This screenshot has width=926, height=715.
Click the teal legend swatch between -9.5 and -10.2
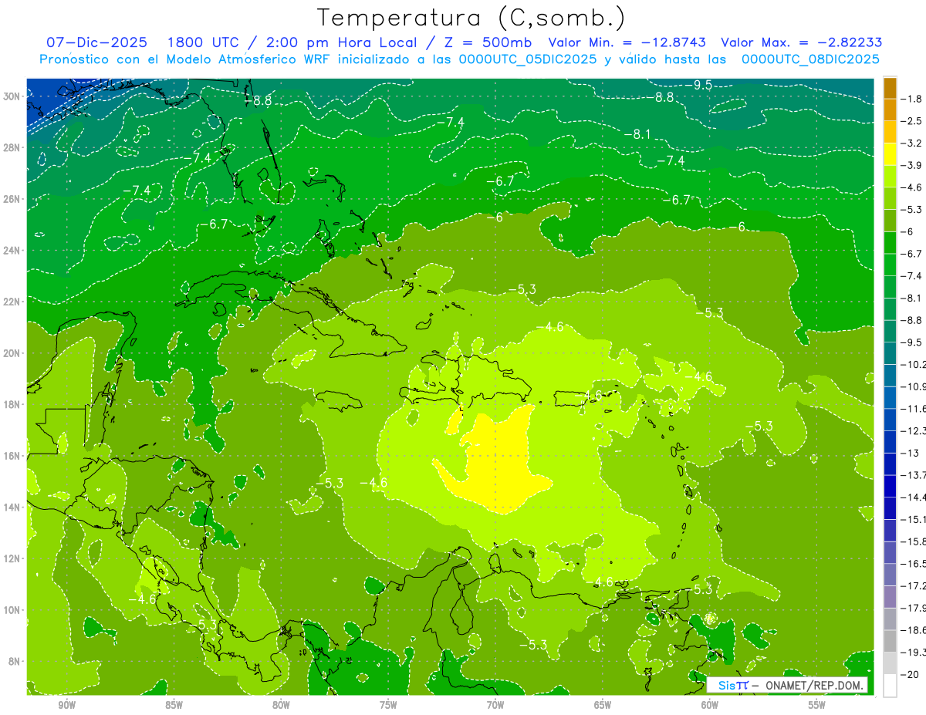click(x=890, y=353)
